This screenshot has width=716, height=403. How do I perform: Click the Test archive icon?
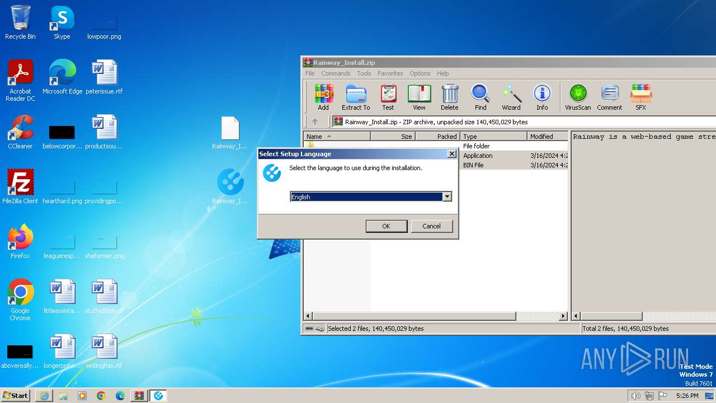click(x=388, y=97)
